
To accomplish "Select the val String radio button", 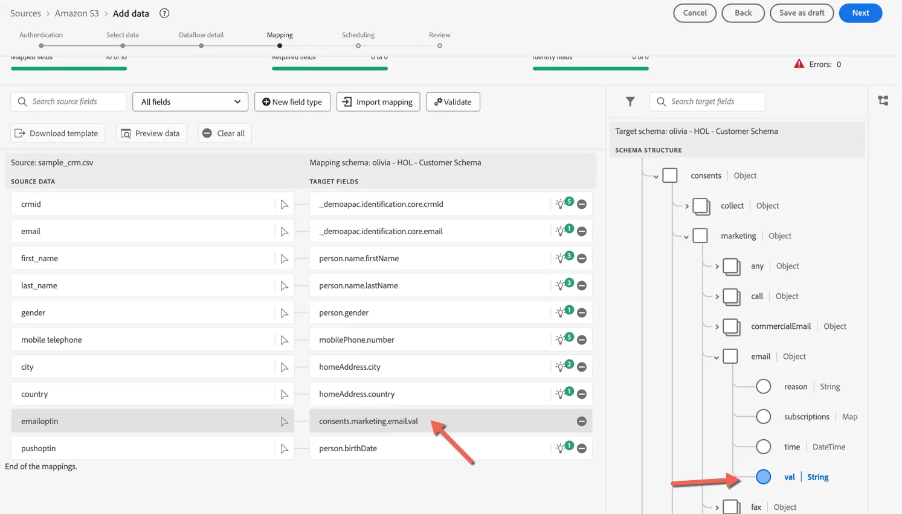I will point(764,477).
